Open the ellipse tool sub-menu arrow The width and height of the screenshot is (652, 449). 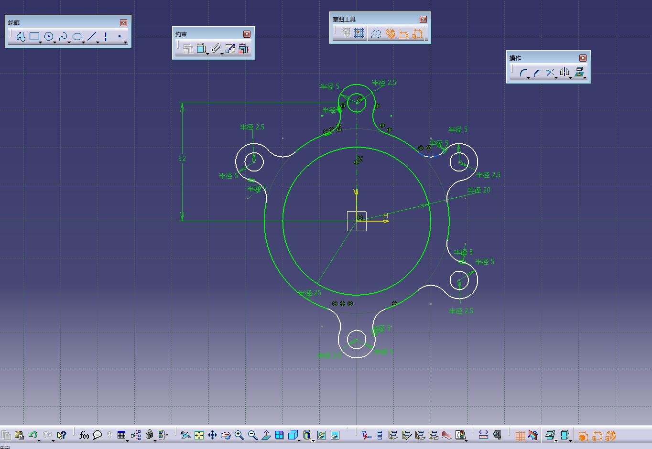84,43
